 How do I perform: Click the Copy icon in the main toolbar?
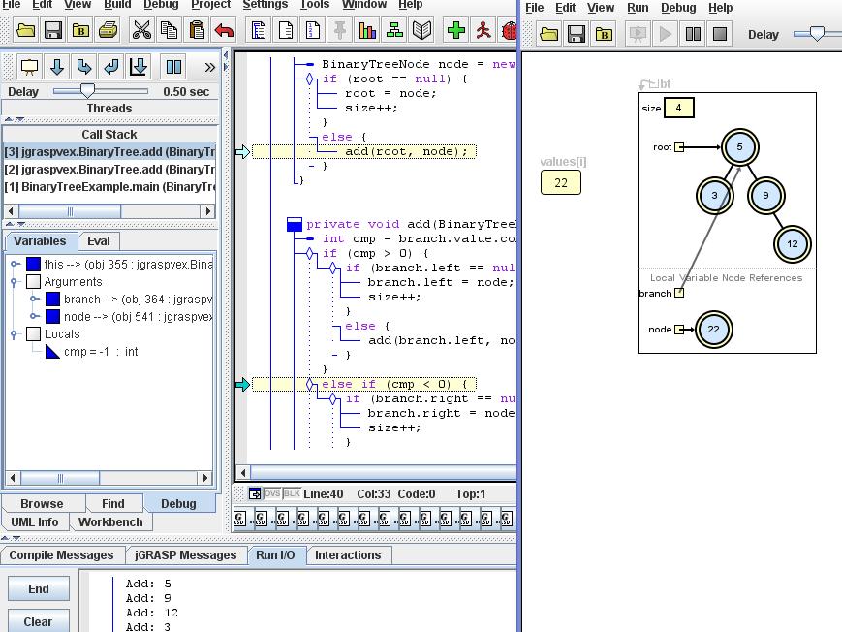[170, 30]
